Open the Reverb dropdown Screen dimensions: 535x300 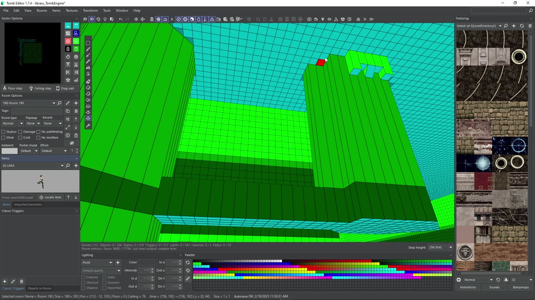tap(52, 123)
